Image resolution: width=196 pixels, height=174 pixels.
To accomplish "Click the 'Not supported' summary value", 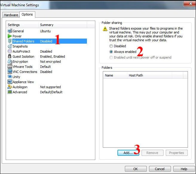I will click(x=50, y=87).
